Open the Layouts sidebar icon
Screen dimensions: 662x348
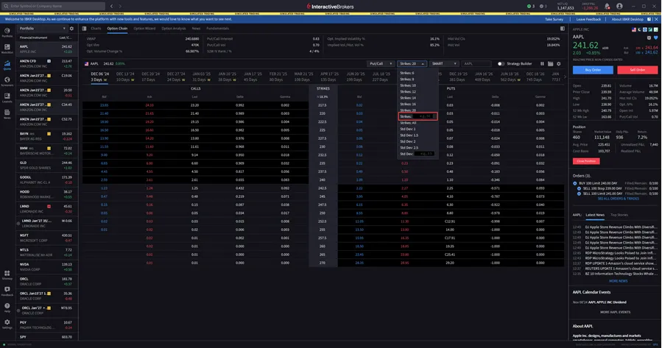tap(7, 98)
